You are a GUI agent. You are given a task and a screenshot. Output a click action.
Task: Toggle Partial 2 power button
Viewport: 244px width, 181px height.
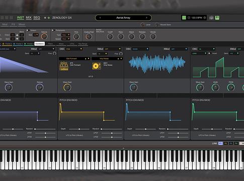pos(3,44)
